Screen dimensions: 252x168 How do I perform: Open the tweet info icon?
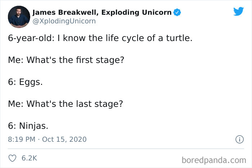[x=238, y=139]
